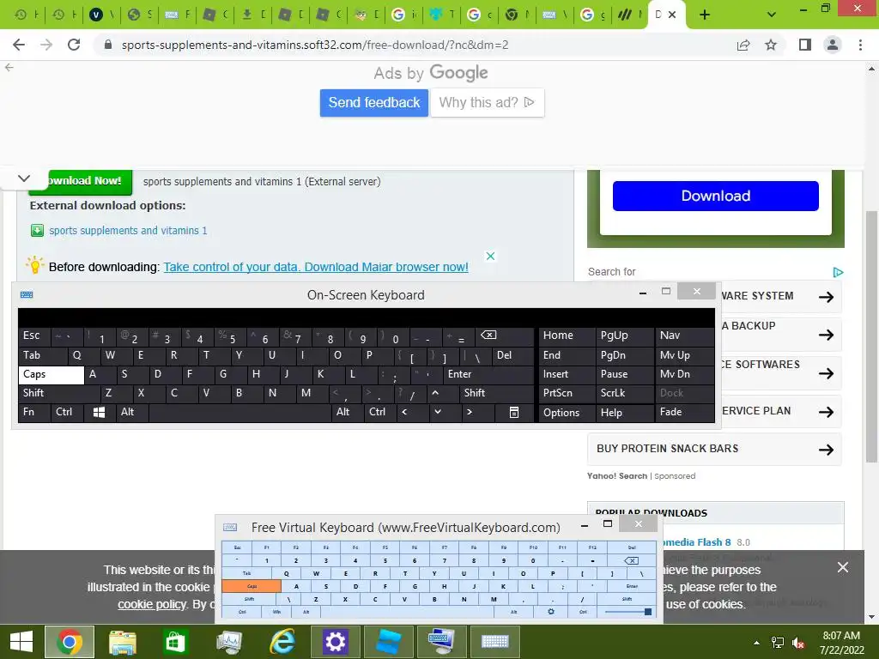879x659 pixels.
Task: Dismiss the Maiar browser ad with X
Action: (x=490, y=256)
